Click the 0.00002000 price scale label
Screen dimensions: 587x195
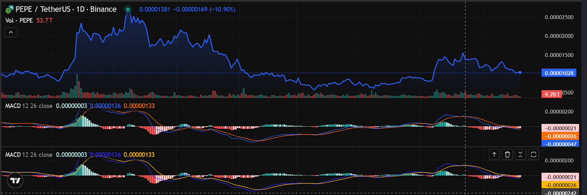[559, 36]
